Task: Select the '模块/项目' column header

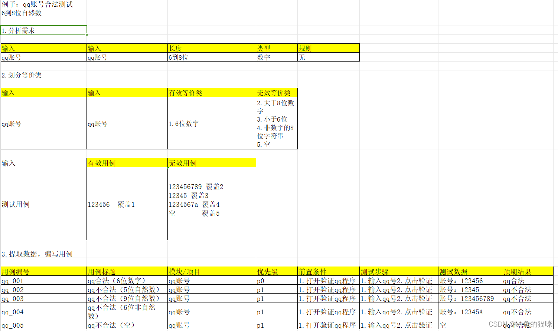Action: (x=212, y=271)
